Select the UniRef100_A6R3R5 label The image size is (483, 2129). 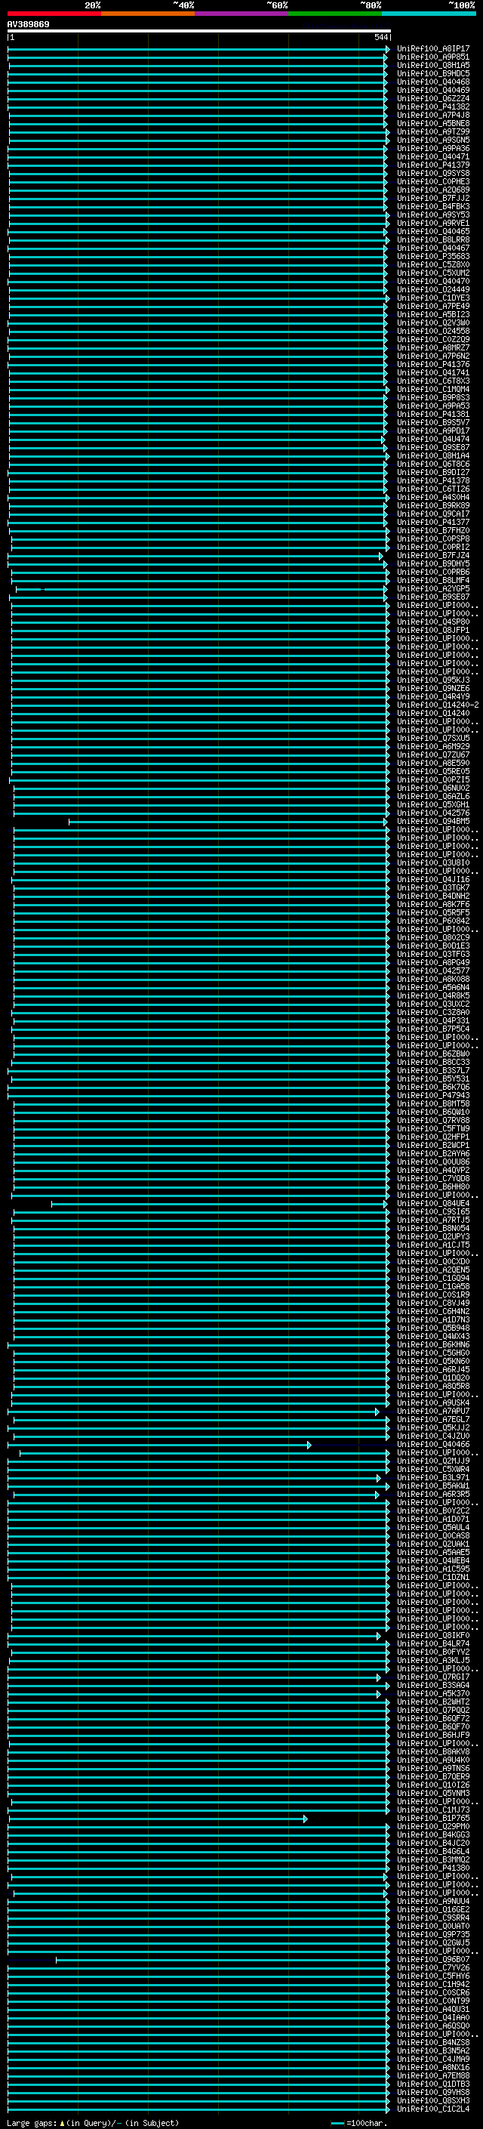point(432,1495)
